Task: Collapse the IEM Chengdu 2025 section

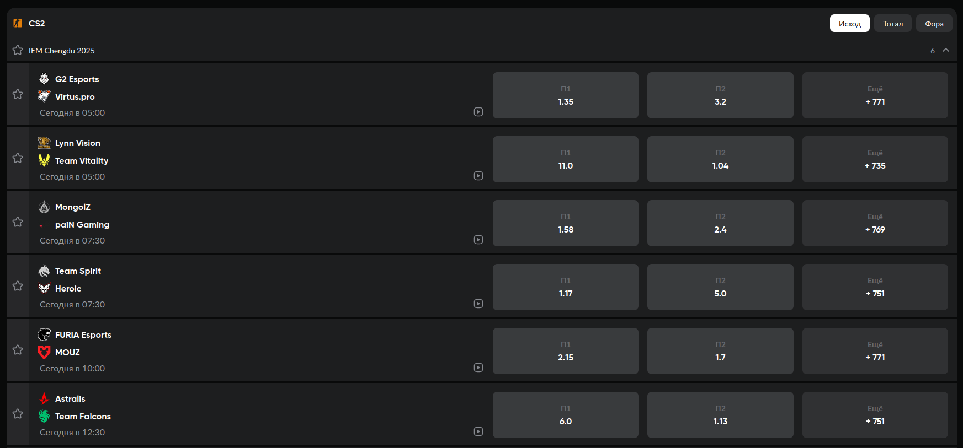Action: point(946,50)
